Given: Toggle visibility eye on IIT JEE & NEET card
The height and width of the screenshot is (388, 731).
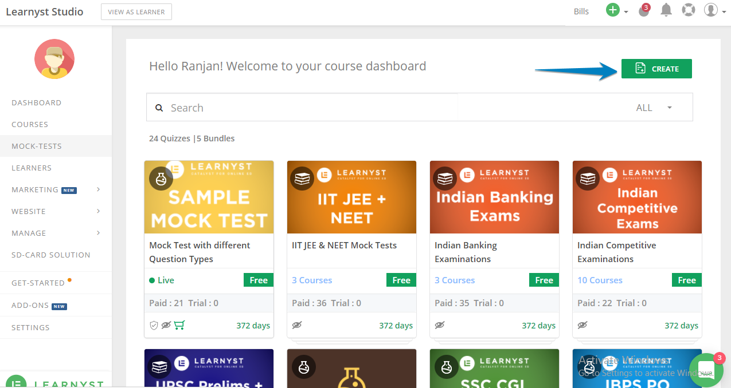Looking at the screenshot, I should point(297,325).
